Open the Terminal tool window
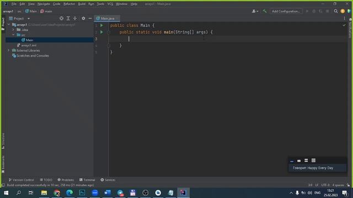 pos(87,180)
